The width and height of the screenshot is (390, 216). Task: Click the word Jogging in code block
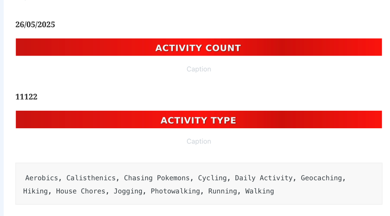point(128,191)
